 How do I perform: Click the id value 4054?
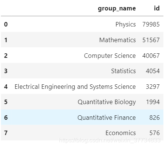pyautogui.click(x=153, y=71)
